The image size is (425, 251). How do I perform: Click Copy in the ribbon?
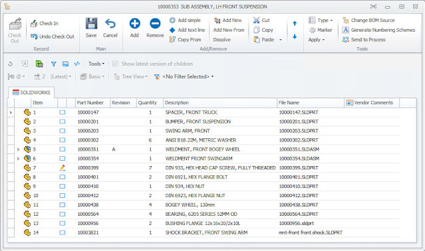(263, 30)
